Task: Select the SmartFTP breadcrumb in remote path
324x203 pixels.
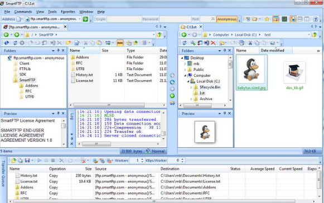Action: pyautogui.click(x=46, y=35)
